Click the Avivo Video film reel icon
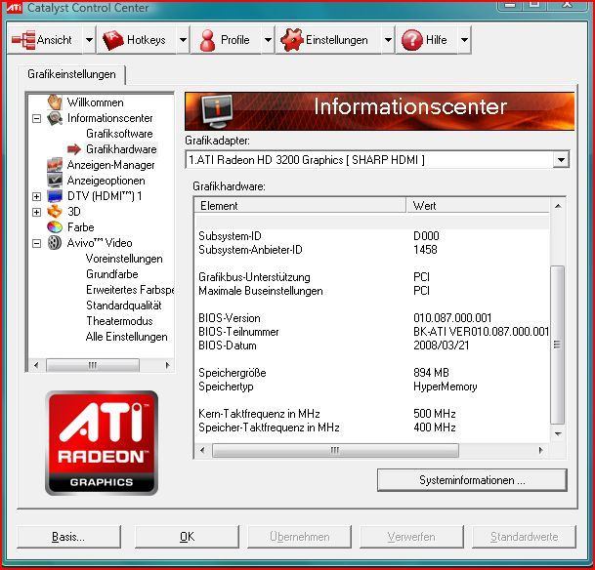The image size is (595, 570). point(55,243)
